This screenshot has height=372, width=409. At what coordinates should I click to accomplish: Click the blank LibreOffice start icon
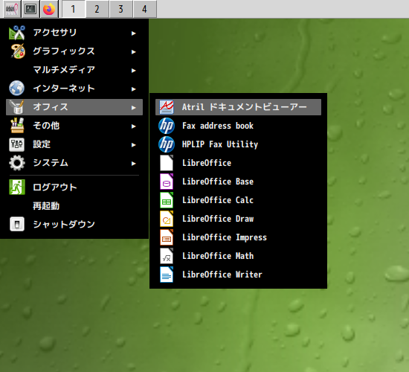[167, 163]
